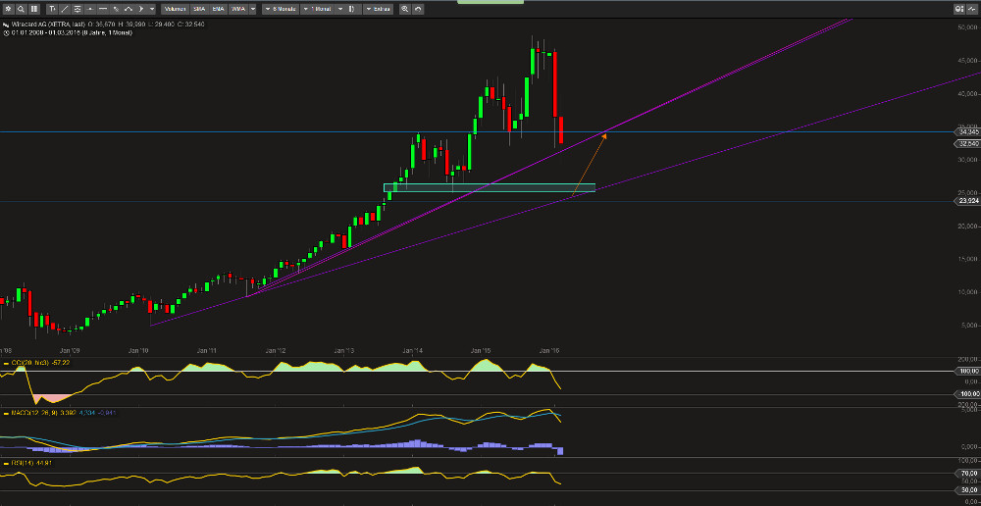The width and height of the screenshot is (981, 506).
Task: Toggle the SMA indicator
Action: point(199,9)
